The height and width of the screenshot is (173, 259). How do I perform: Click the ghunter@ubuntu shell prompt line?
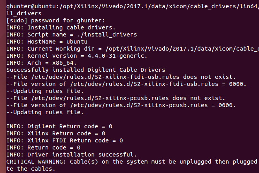(x=130, y=6)
